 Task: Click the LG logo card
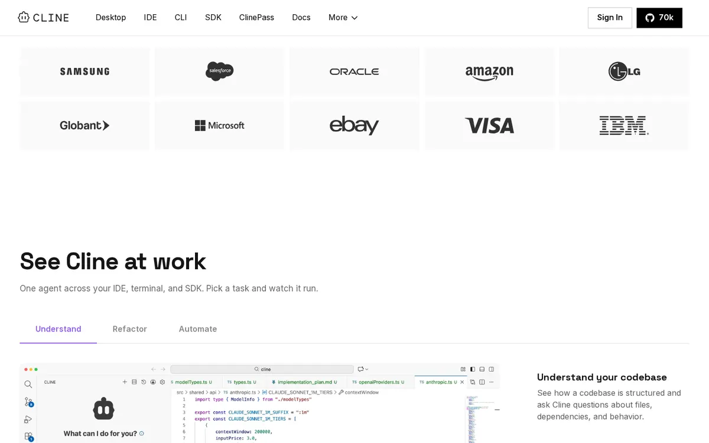pos(624,71)
